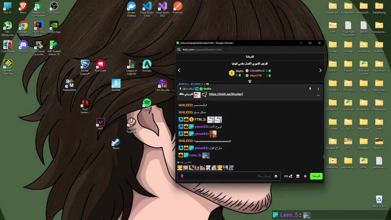
Task: Go to previous leaderboard with left arrow
Action: pos(179,70)
